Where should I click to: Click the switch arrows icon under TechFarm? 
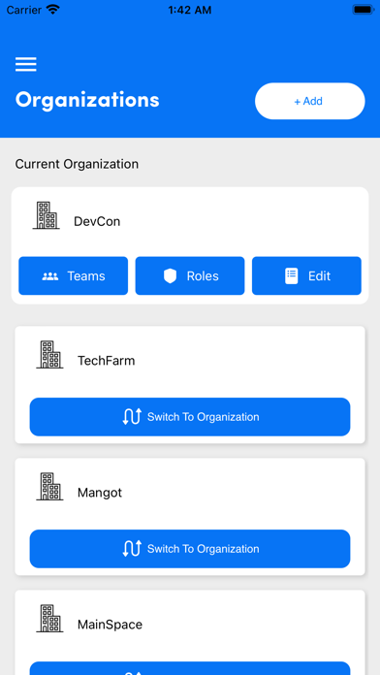pyautogui.click(x=132, y=417)
